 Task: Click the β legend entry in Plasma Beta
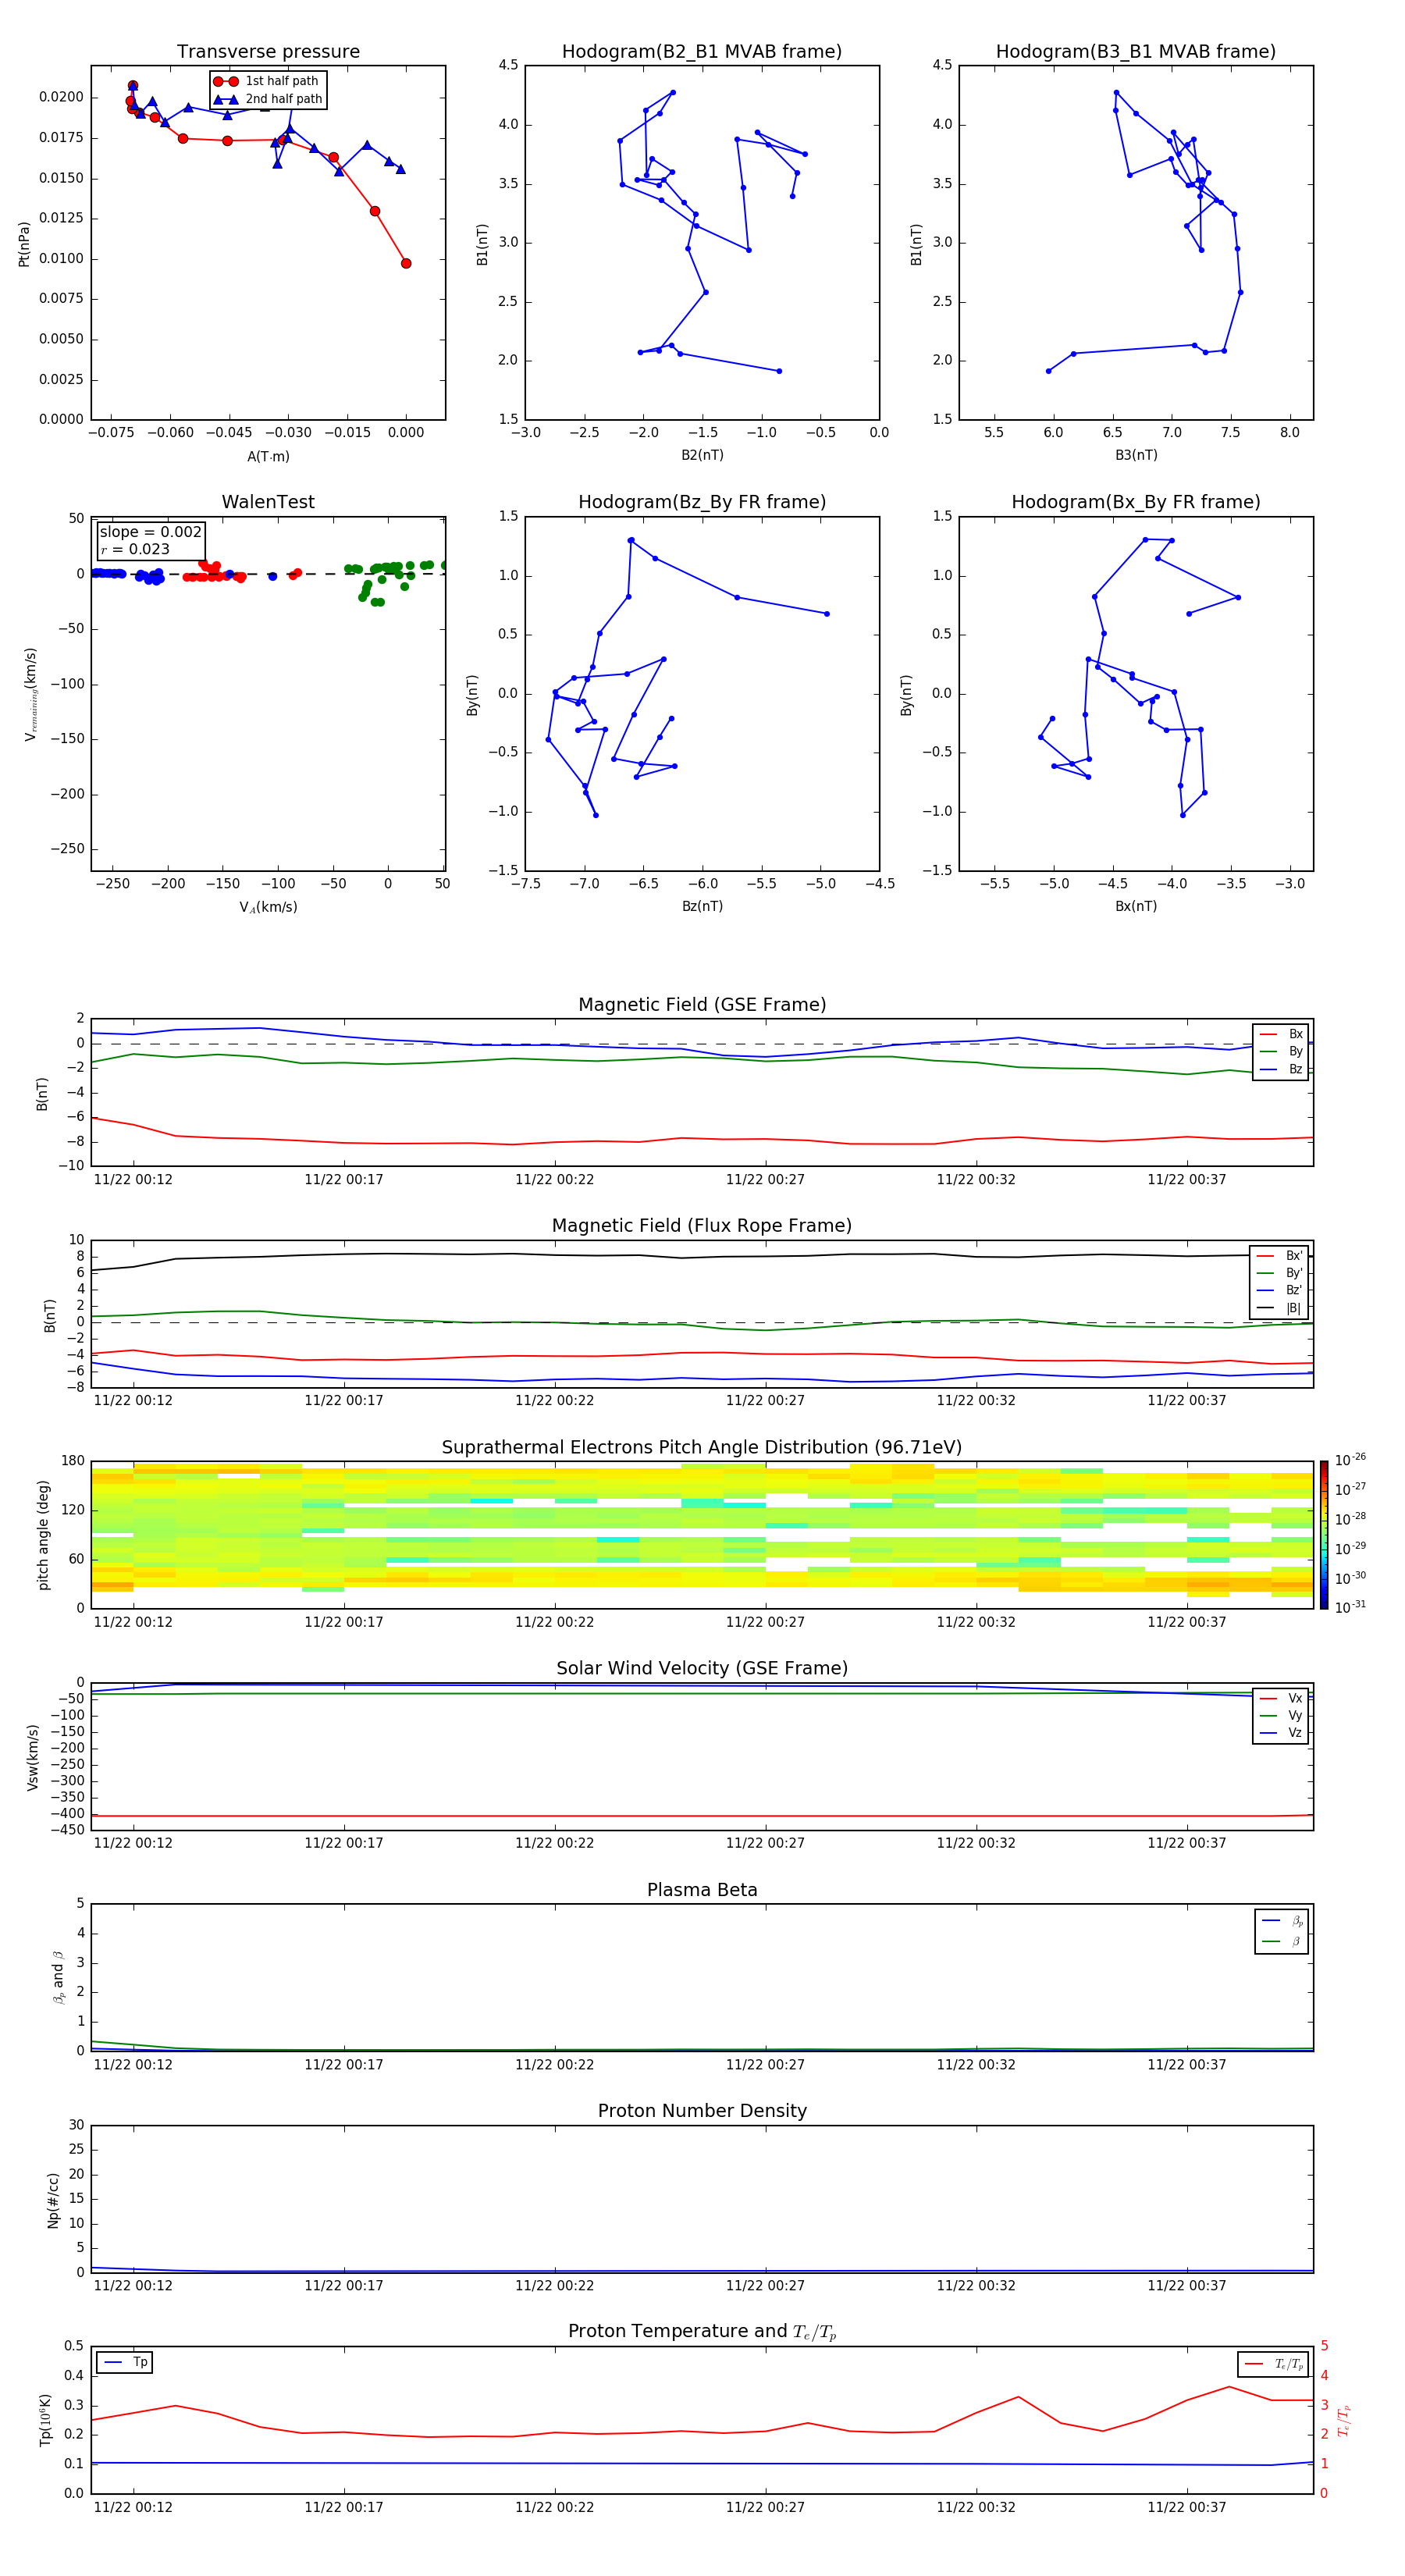pos(1282,1941)
